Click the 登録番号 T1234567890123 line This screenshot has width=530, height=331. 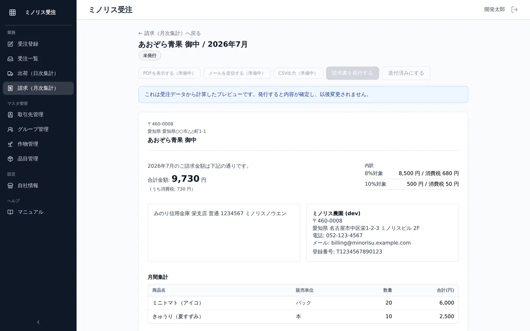(x=347, y=252)
